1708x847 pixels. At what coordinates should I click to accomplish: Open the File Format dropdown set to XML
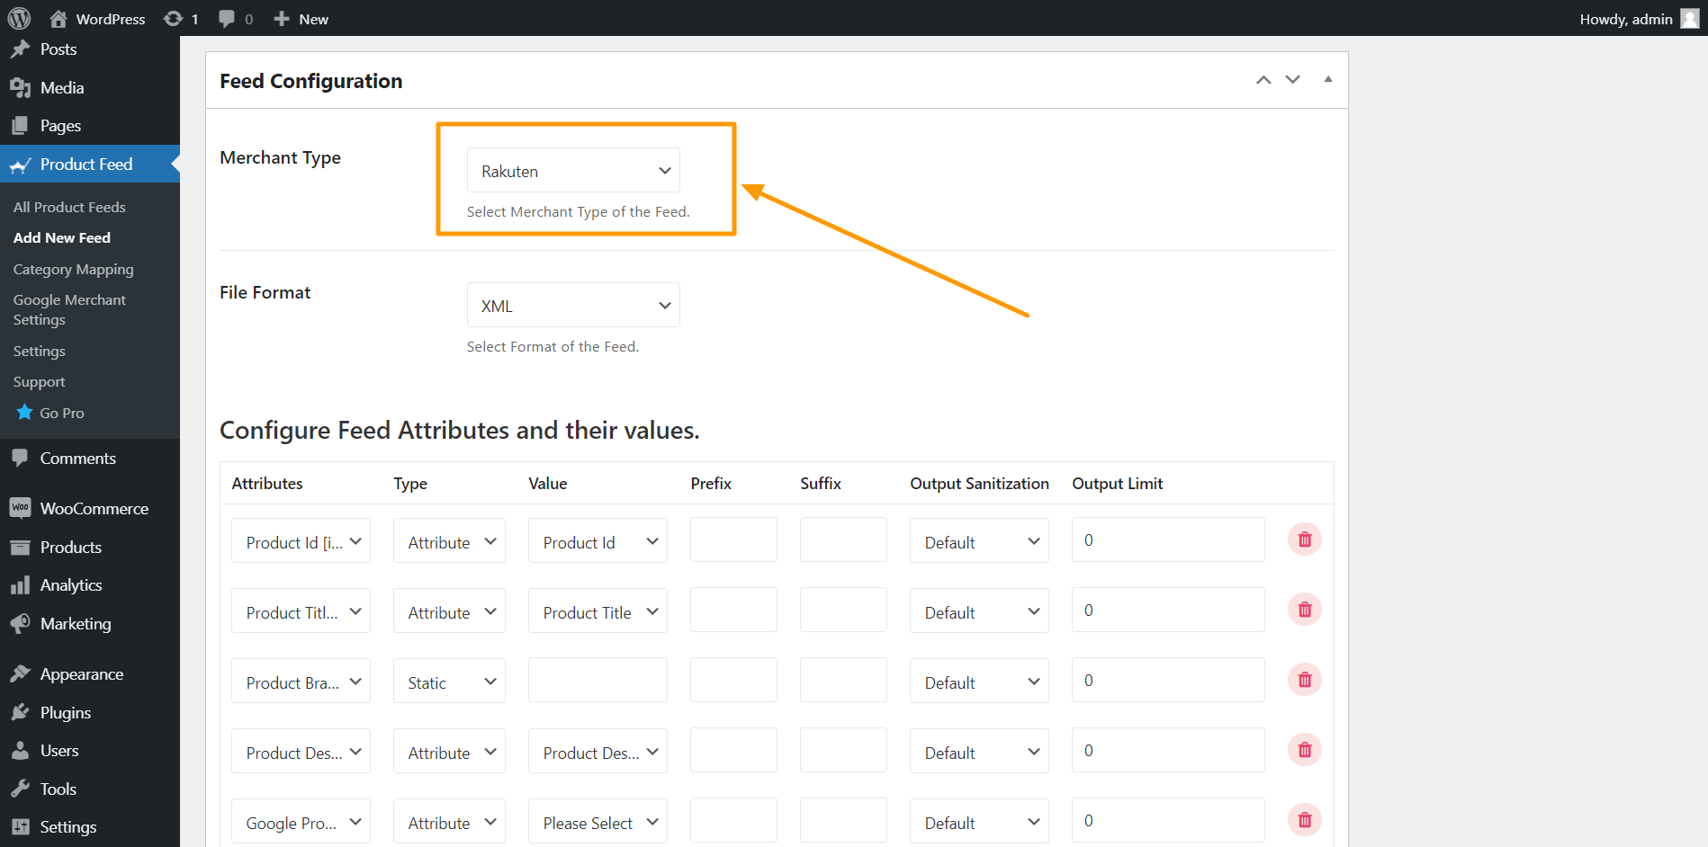[572, 305]
